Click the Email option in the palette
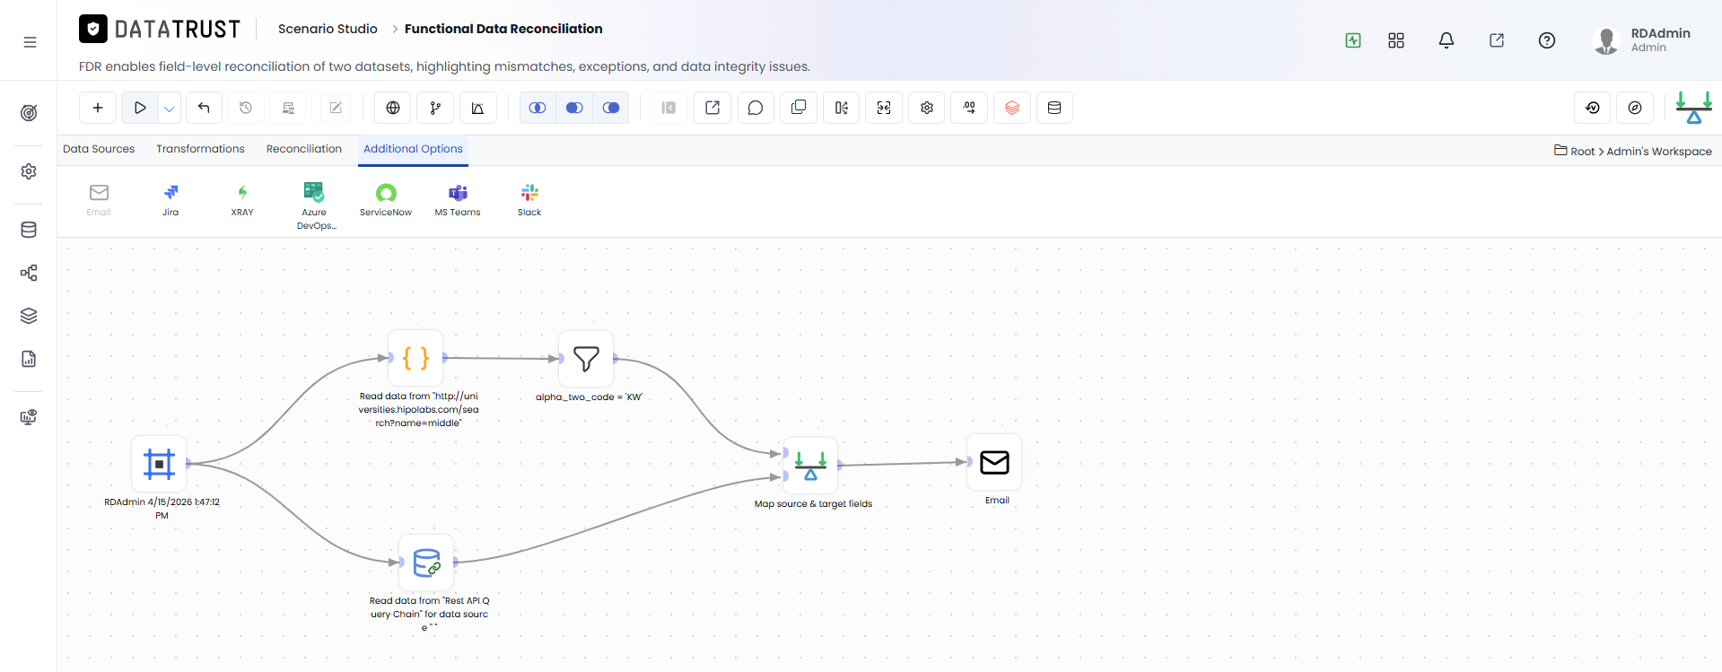The image size is (1722, 672). click(x=99, y=200)
